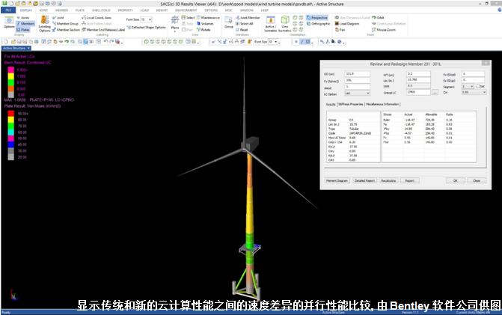The height and width of the screenshot is (315, 502).
Task: Click Select in the View group
Action: [x=188, y=18]
